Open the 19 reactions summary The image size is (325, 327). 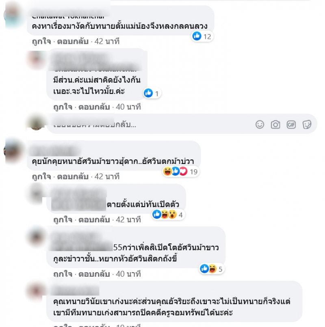pyautogui.click(x=180, y=172)
